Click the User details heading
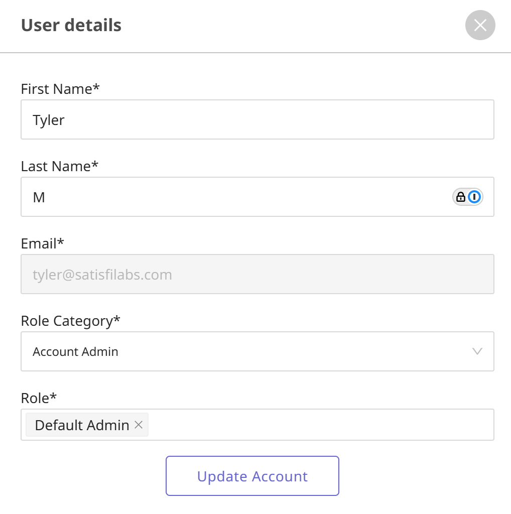Image resolution: width=511 pixels, height=514 pixels. pyautogui.click(x=71, y=25)
